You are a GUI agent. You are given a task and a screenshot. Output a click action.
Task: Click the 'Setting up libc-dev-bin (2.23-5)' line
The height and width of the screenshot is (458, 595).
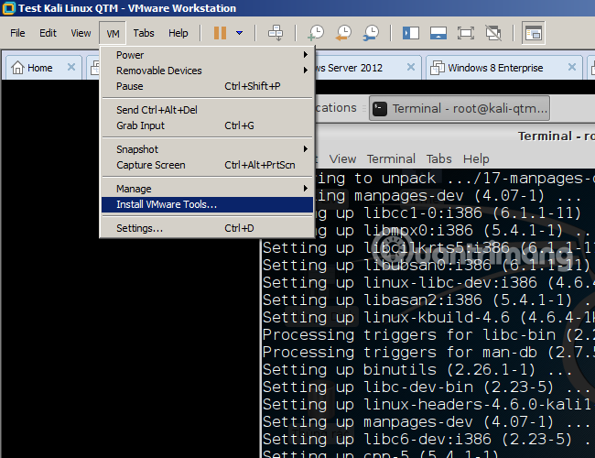[427, 387]
